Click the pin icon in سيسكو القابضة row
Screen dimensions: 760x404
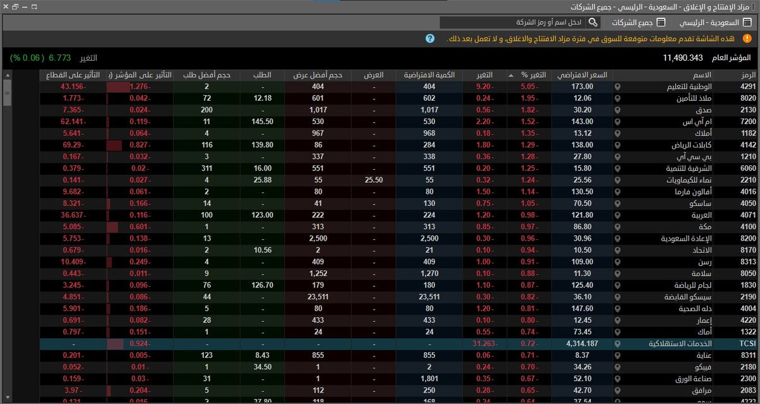coord(617,297)
